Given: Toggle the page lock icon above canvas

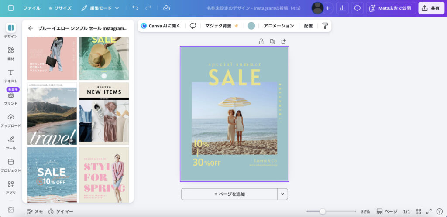Looking at the screenshot, I should click(x=261, y=41).
